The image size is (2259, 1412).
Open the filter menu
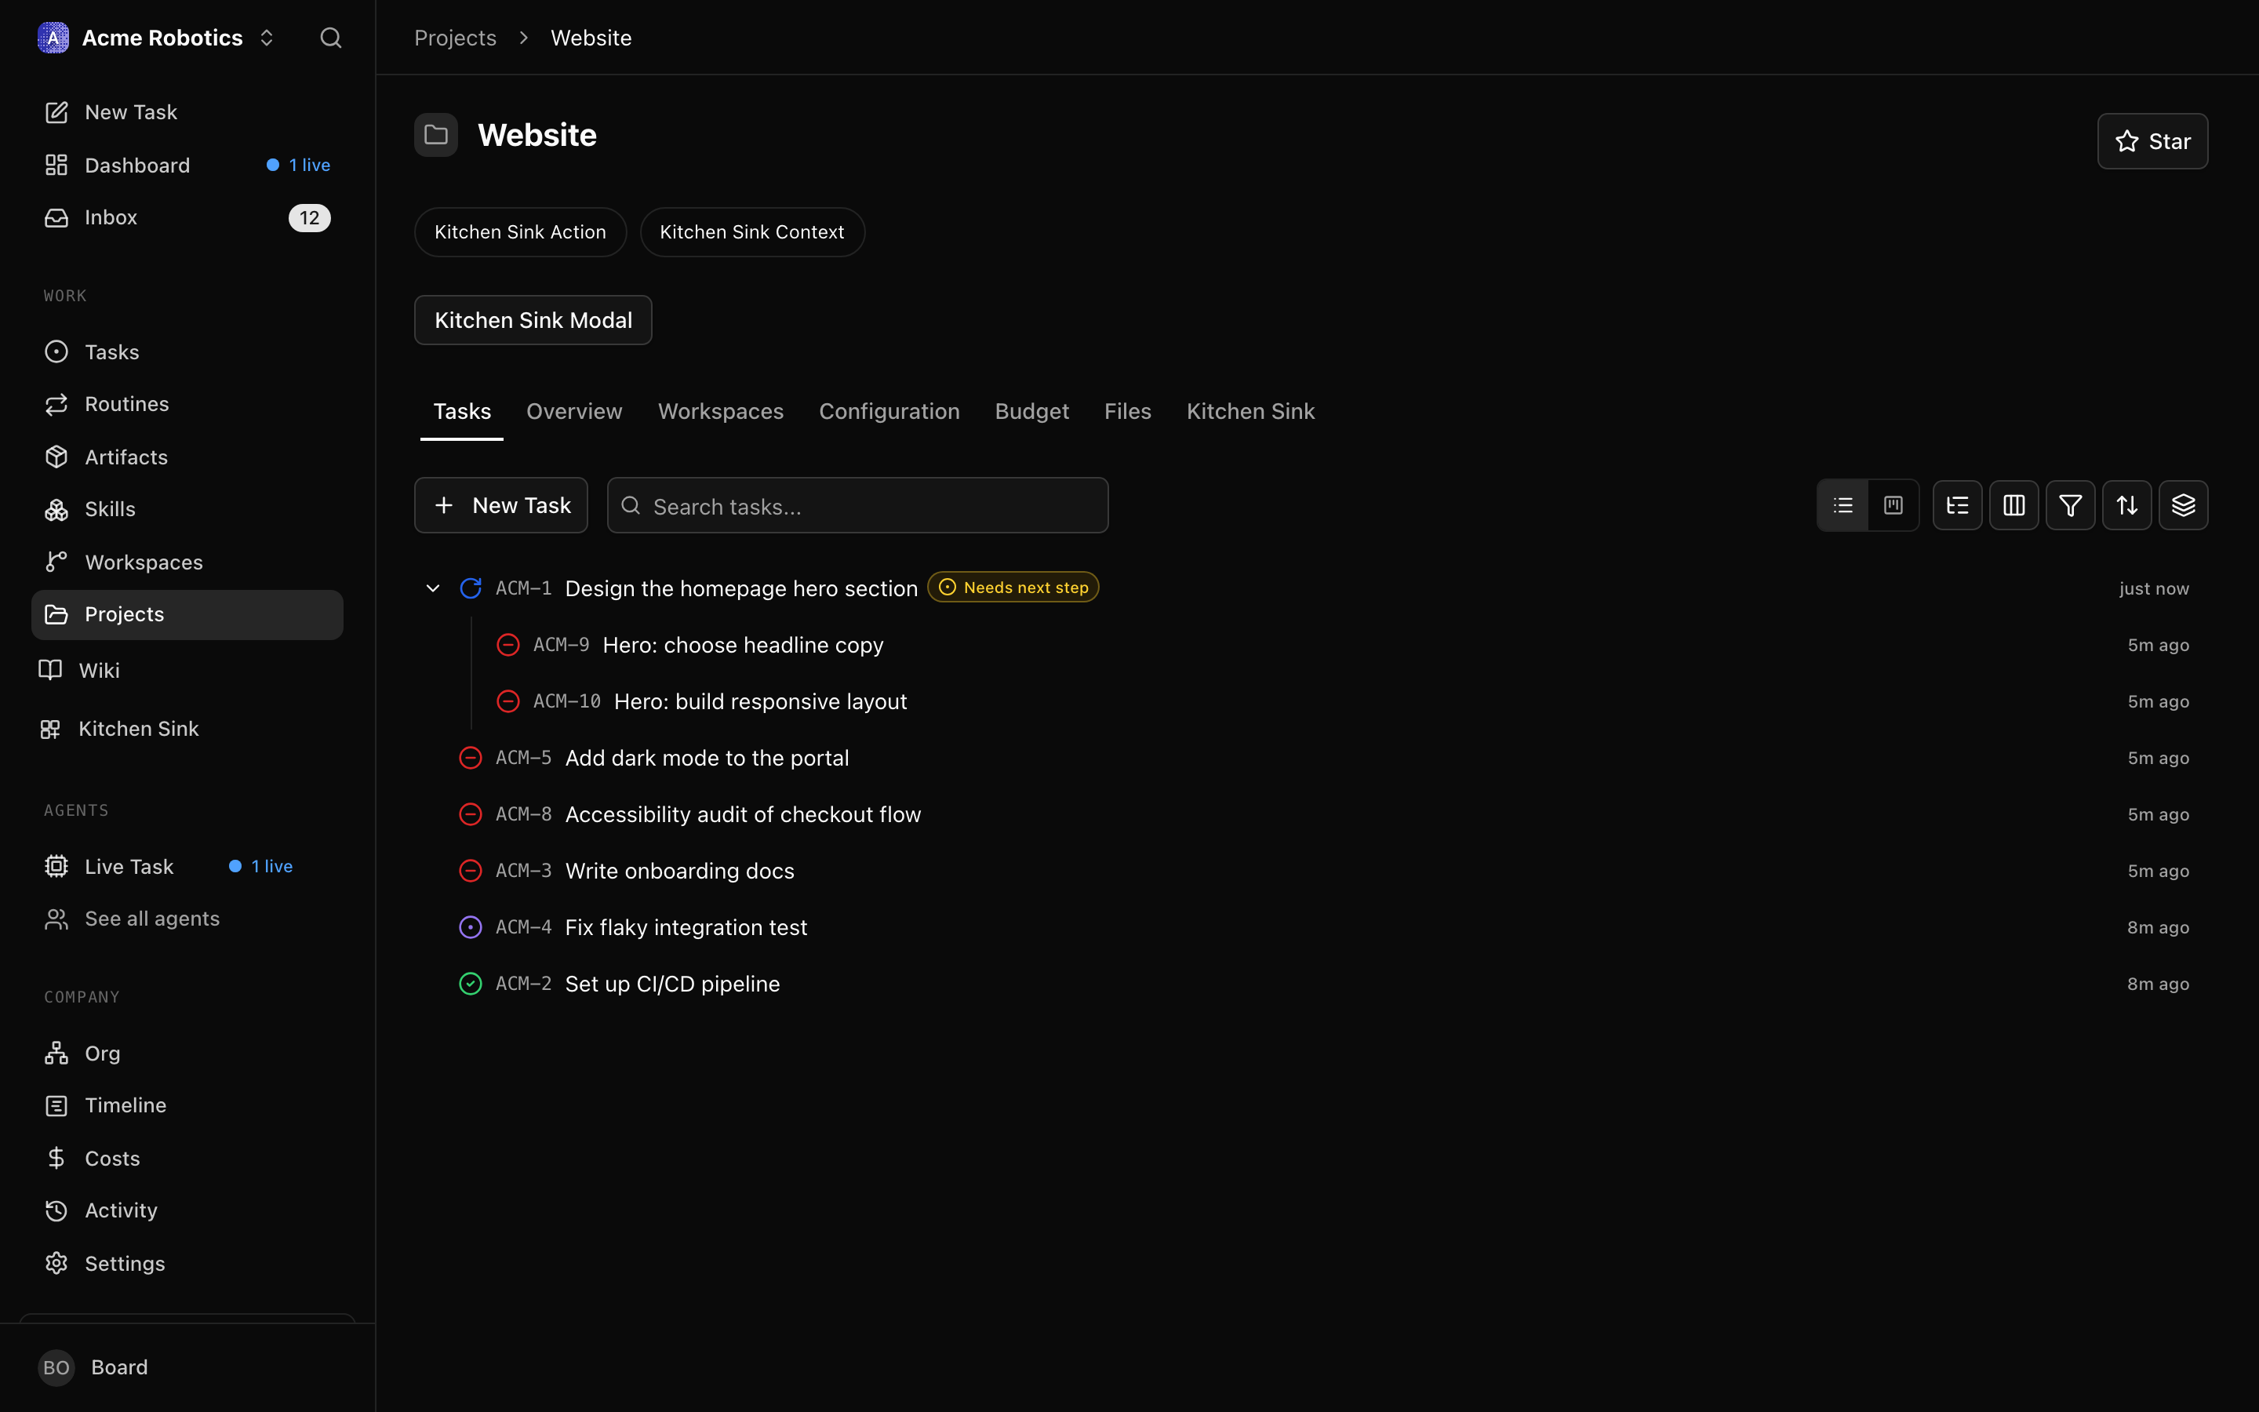(x=2071, y=505)
